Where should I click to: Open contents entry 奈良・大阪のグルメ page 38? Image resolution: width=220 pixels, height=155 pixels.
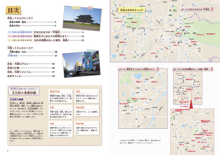pos(31,64)
